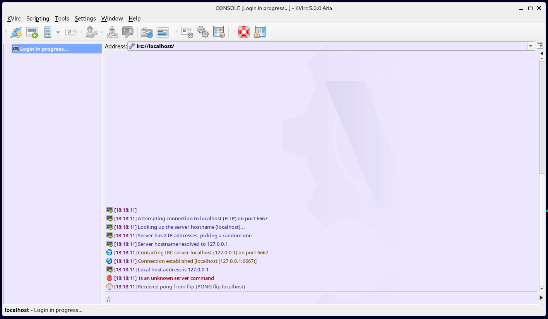Image resolution: width=548 pixels, height=319 pixels.
Task: Click 'Looking up the server hostname' line
Action: click(x=191, y=227)
